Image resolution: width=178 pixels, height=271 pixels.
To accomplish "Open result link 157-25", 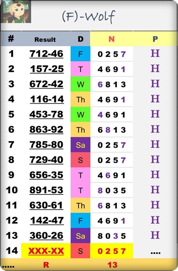I will [47, 69].
